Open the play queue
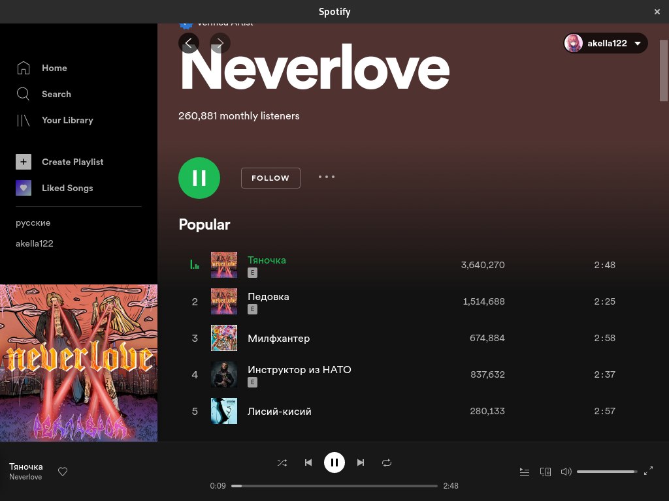This screenshot has width=669, height=501. click(x=525, y=472)
